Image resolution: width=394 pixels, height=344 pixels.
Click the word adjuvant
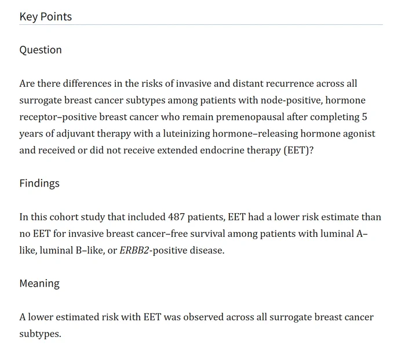[75, 134]
